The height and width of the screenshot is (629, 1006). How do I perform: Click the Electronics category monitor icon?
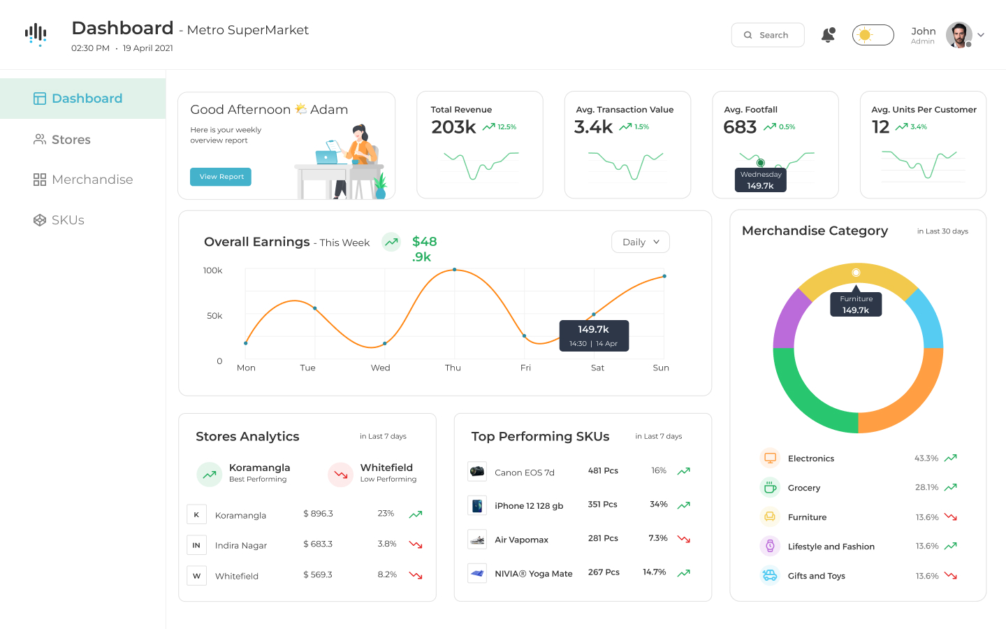(x=769, y=458)
